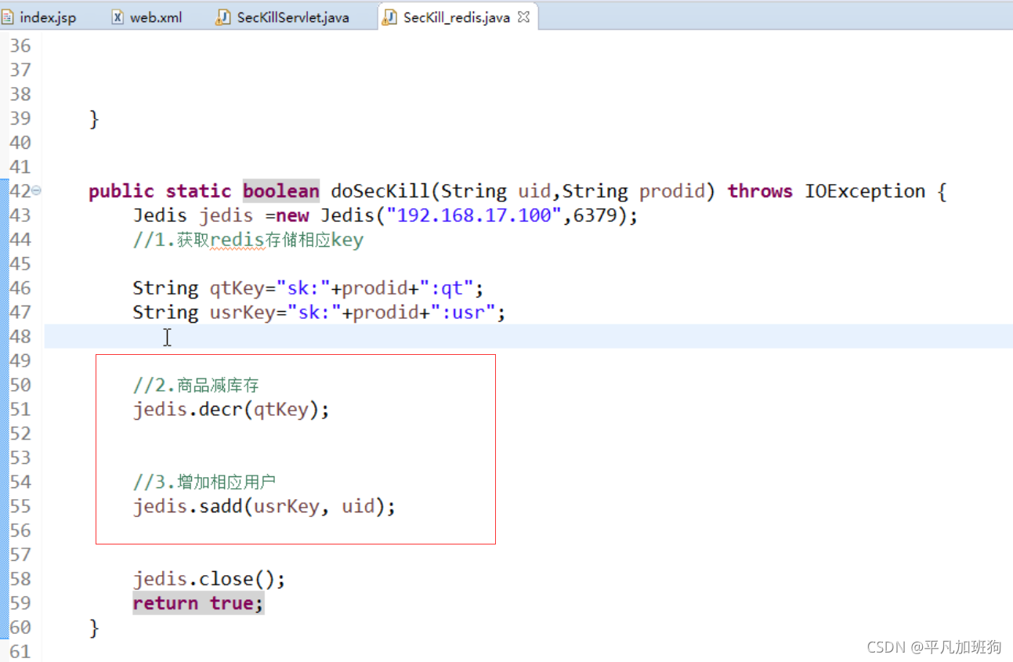Screen dimensions: 1013x662
Task: Click the comment //3.增加相应用户
Action: point(204,482)
